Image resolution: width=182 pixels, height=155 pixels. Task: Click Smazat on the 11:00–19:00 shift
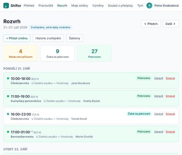coord(170,96)
